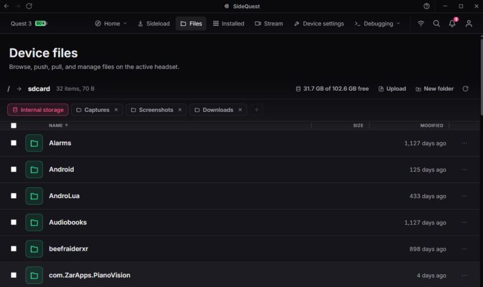Open the Sideload tab
The height and width of the screenshot is (287, 483).
point(153,24)
